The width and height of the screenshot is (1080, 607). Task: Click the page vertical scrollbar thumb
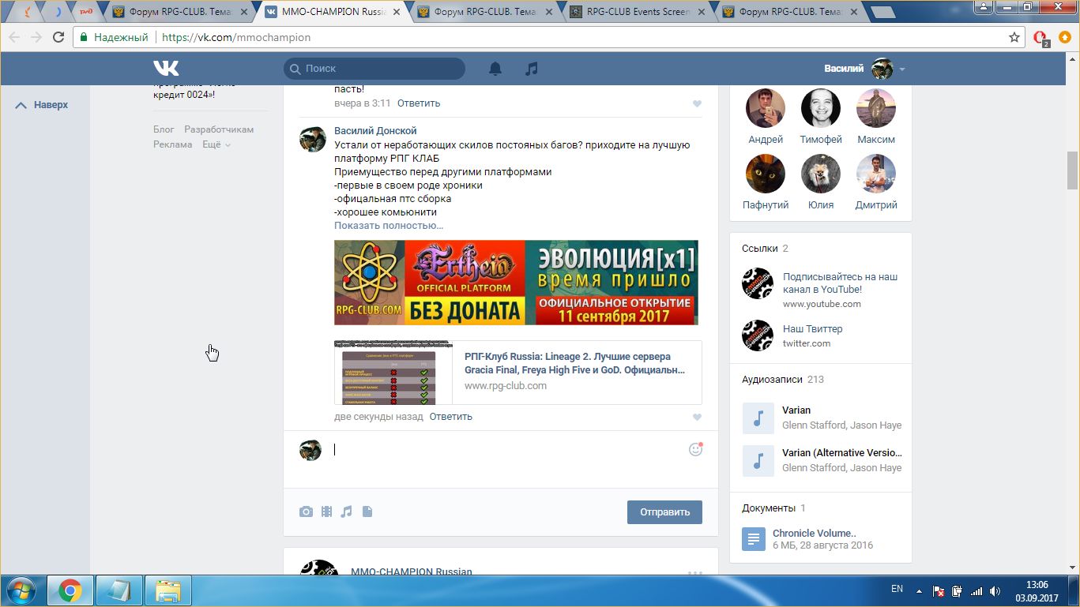pos(1073,170)
